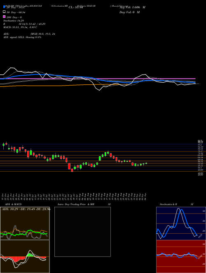206x273 pixels.
Task: Click the Stochastics 14.28 value line
Action: point(14,21)
